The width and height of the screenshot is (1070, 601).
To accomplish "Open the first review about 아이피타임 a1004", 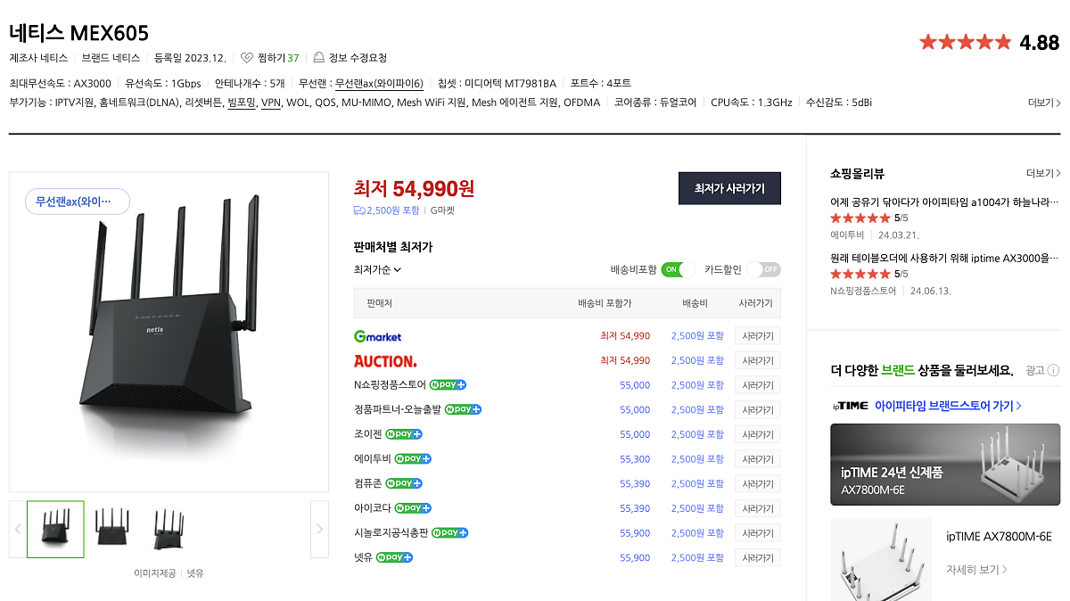I will tap(944, 202).
